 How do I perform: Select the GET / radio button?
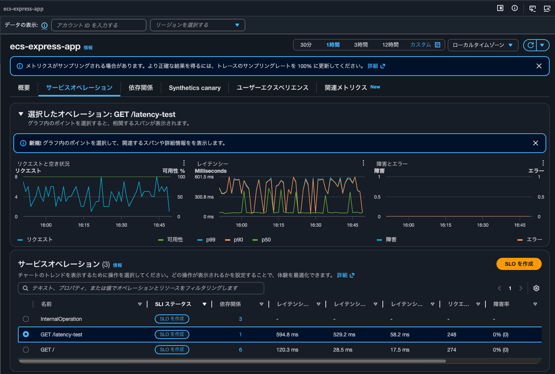[x=25, y=349]
